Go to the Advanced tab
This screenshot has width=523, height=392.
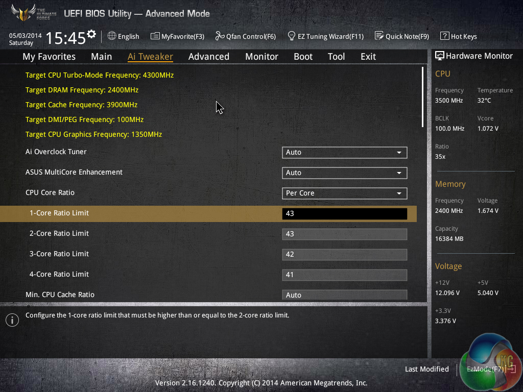tap(209, 57)
